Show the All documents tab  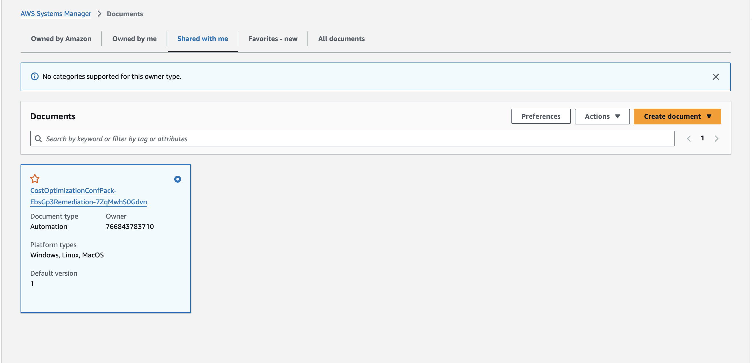click(x=341, y=39)
